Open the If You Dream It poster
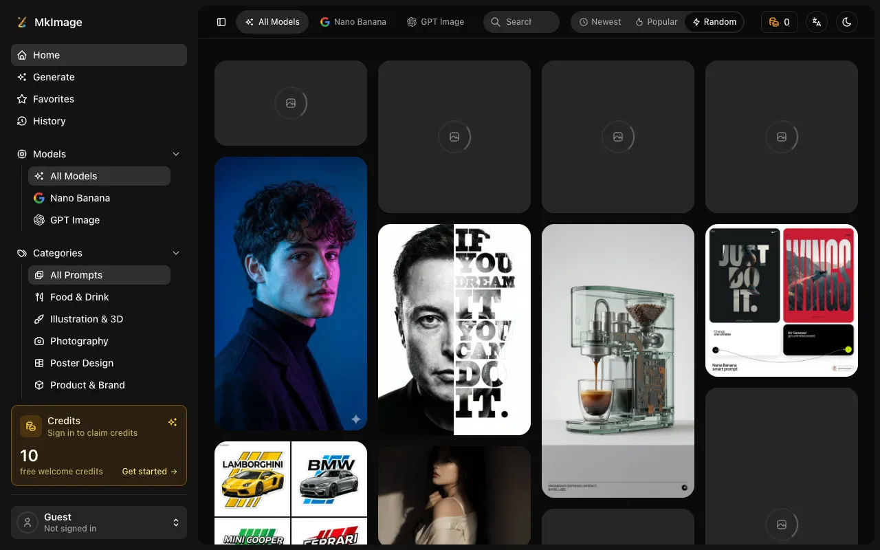Screen dimensions: 880x550 point(454,330)
